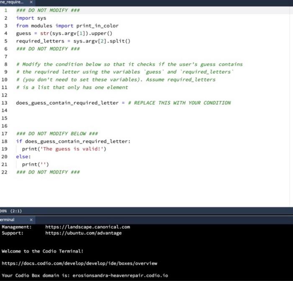Screen dimensions: 293x281
Task: Click line number 22 in the gutter
Action: click(x=4, y=172)
